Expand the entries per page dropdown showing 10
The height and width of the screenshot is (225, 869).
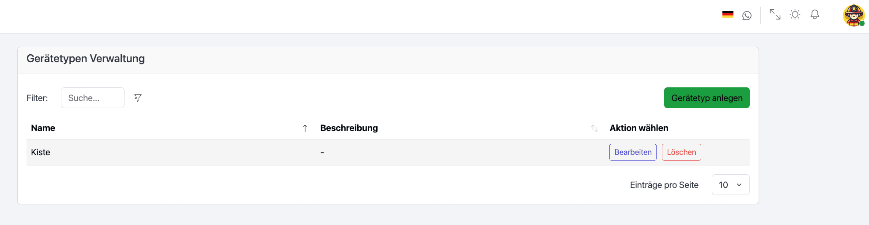[730, 185]
